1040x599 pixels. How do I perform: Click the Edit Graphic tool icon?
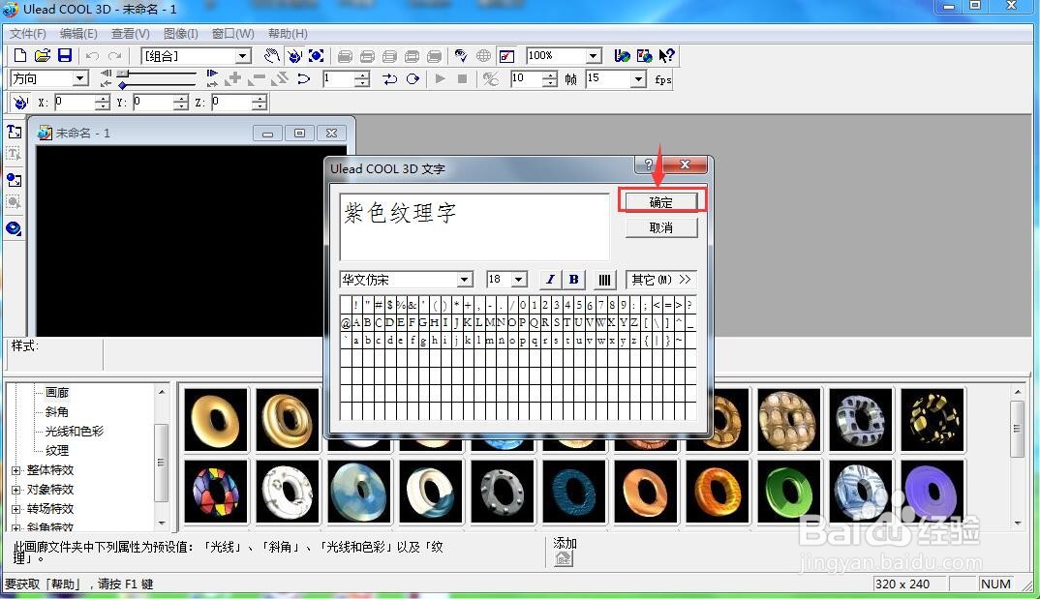point(14,201)
